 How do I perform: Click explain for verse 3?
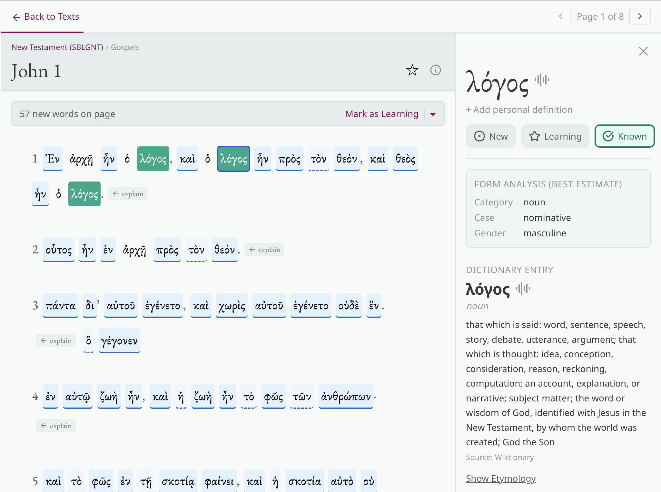(56, 340)
